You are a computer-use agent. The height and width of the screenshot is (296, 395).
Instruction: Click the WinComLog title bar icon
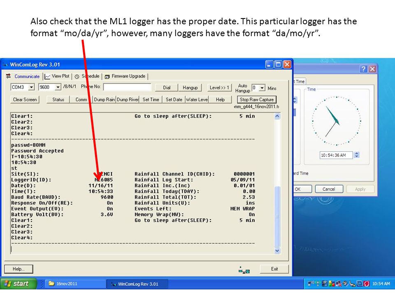coord(5,65)
